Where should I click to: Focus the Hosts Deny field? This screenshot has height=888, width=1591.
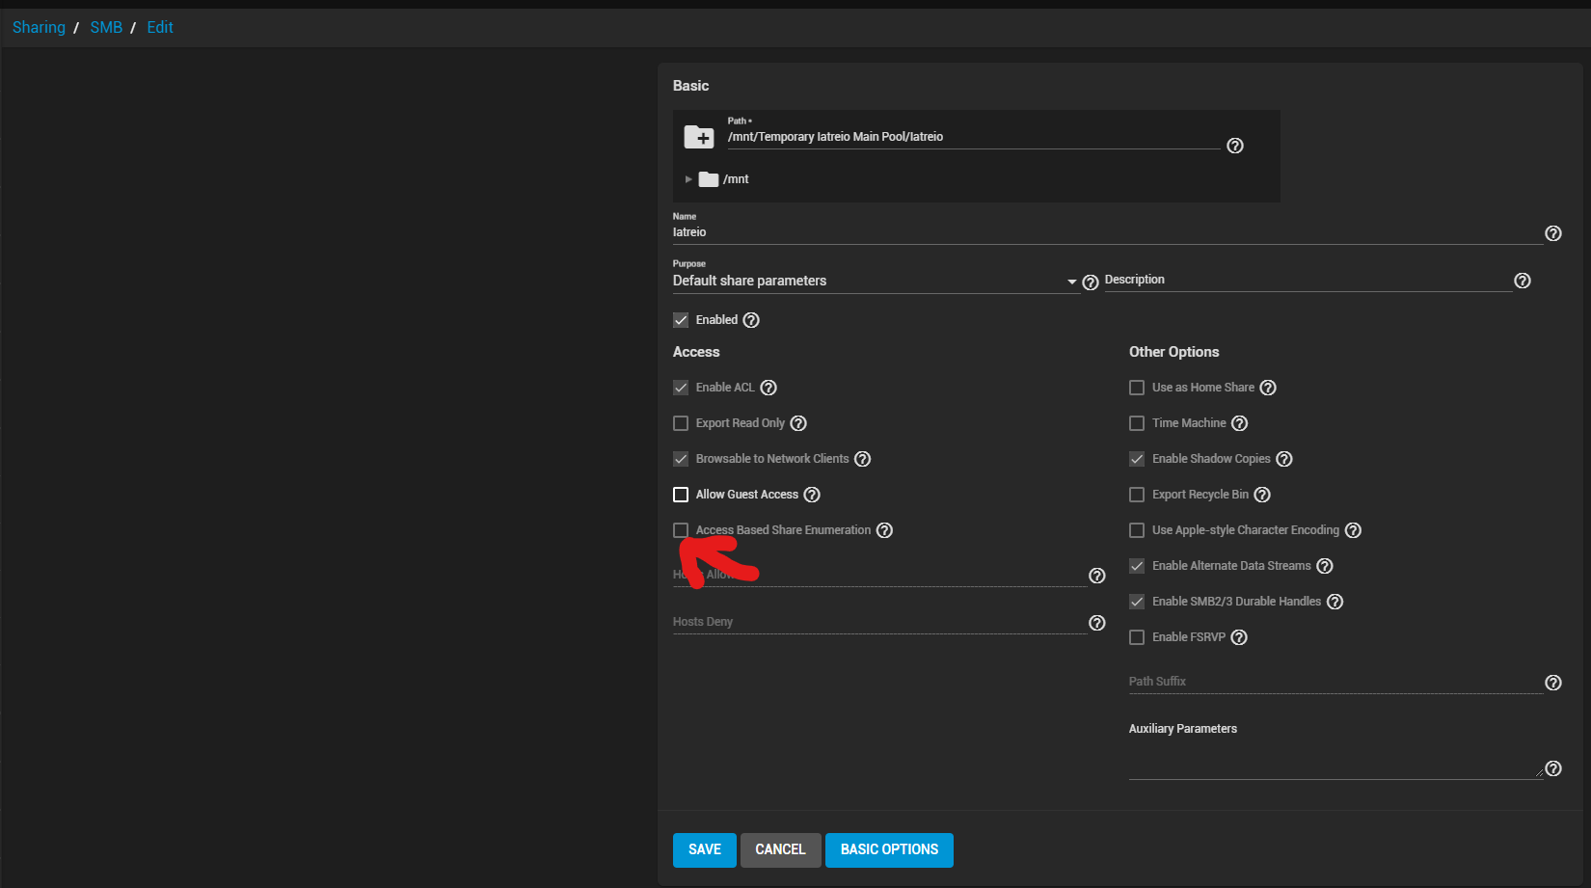point(879,622)
